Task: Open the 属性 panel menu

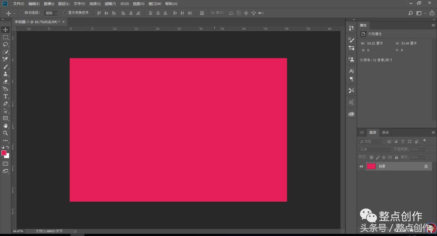Action: point(433,25)
